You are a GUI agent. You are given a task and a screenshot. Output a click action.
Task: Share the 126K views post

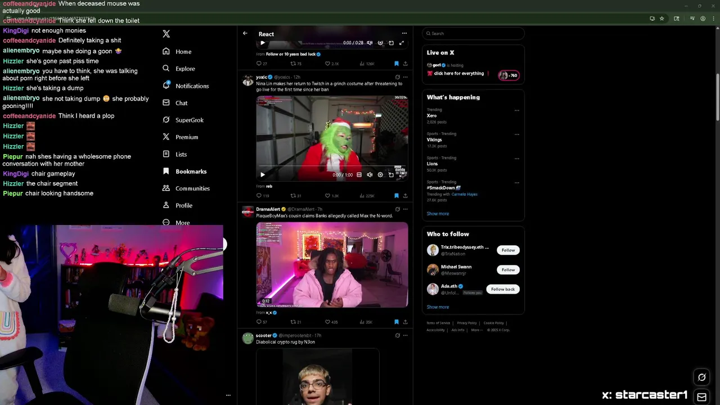pos(405,64)
